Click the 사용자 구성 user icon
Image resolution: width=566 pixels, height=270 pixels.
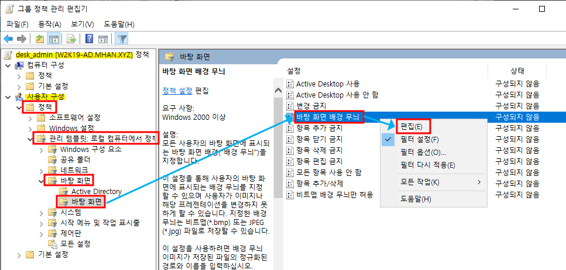(x=19, y=97)
